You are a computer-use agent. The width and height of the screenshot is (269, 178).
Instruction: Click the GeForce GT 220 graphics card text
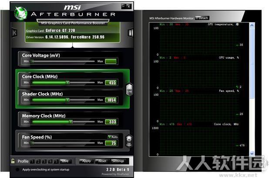tap(60, 30)
